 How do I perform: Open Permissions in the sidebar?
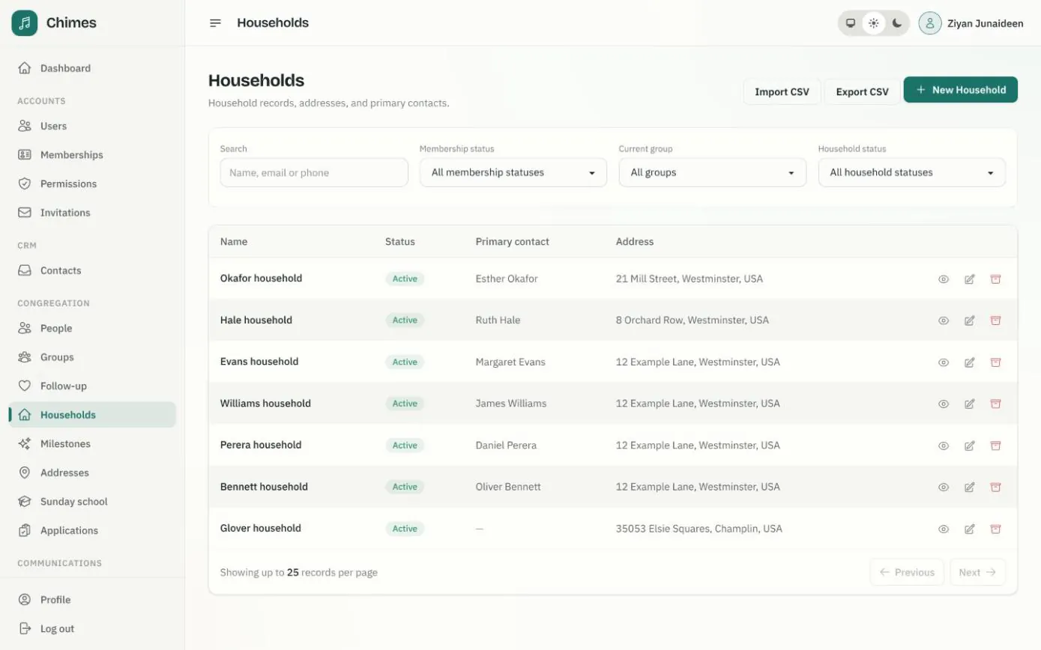point(92,184)
